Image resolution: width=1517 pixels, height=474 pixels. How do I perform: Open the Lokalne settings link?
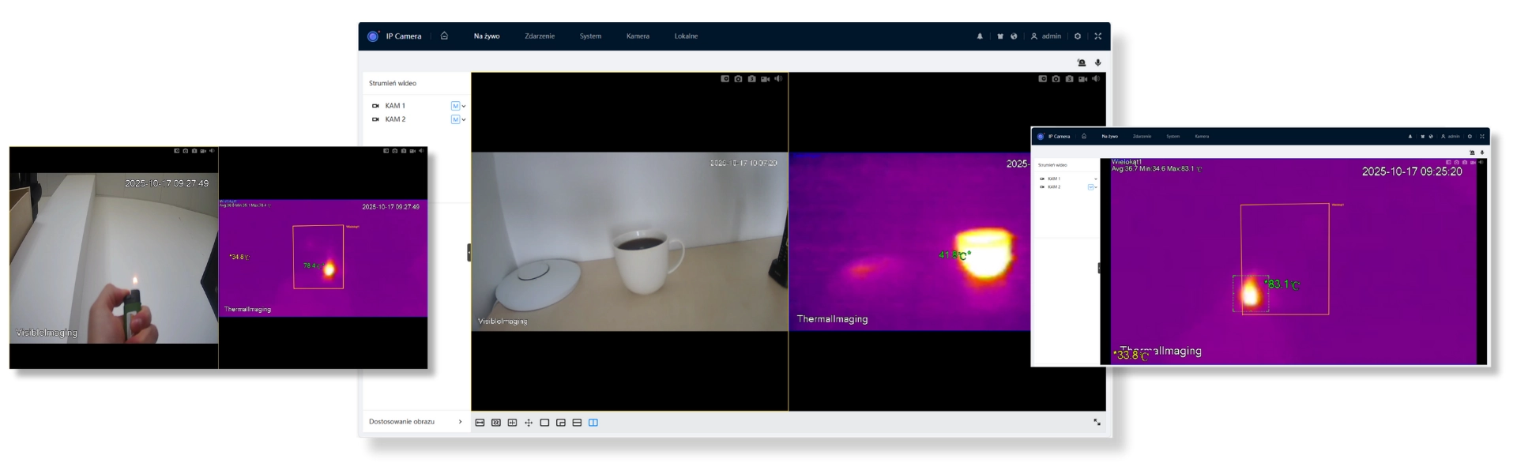pyautogui.click(x=686, y=36)
